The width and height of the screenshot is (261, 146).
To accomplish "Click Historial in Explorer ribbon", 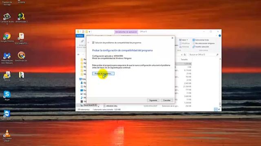I will (x=184, y=47).
